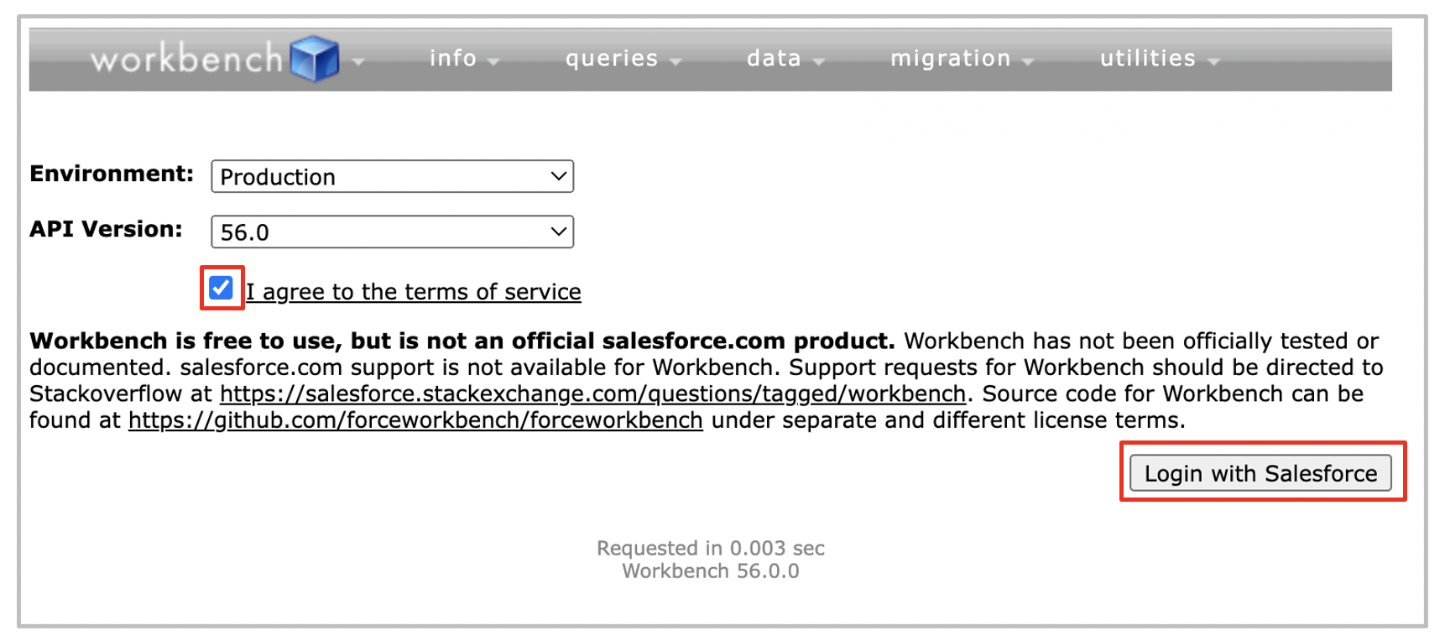This screenshot has width=1445, height=641.
Task: Click the arrow next to migration
Action: [1028, 61]
